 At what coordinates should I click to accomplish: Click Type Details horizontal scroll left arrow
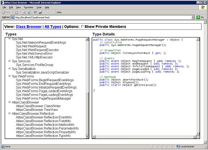point(94,137)
